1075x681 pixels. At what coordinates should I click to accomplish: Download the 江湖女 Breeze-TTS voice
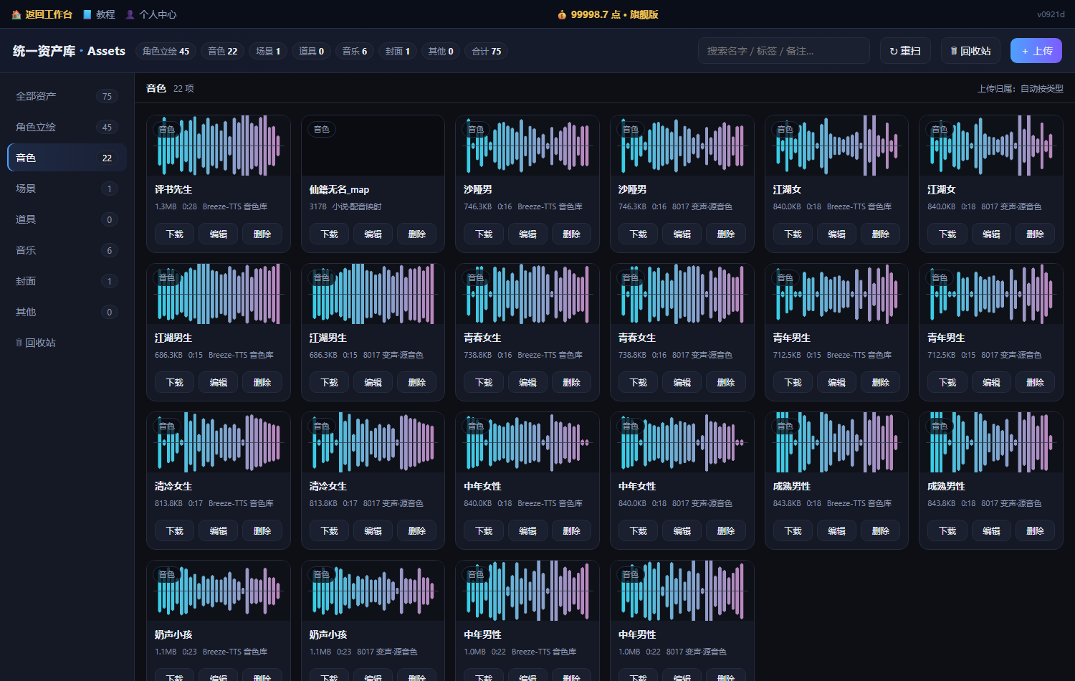(x=793, y=234)
